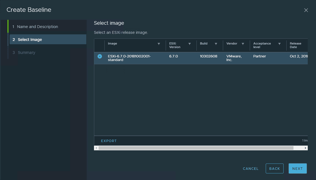Select the ESXi-6.7.0-20181002001-standard radio button

pyautogui.click(x=100, y=56)
